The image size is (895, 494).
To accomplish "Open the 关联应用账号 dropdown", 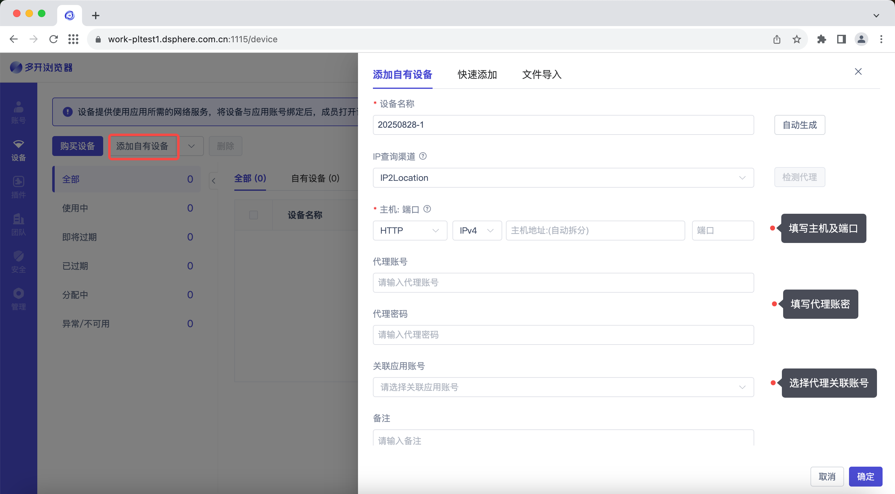I will point(563,387).
